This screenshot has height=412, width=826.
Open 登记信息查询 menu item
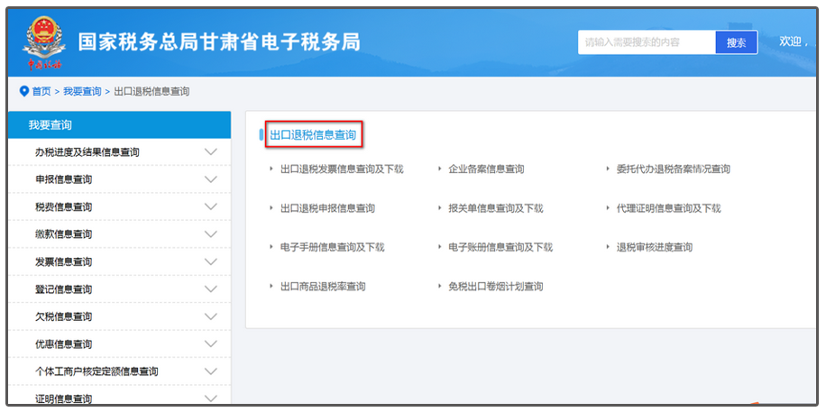pos(64,289)
